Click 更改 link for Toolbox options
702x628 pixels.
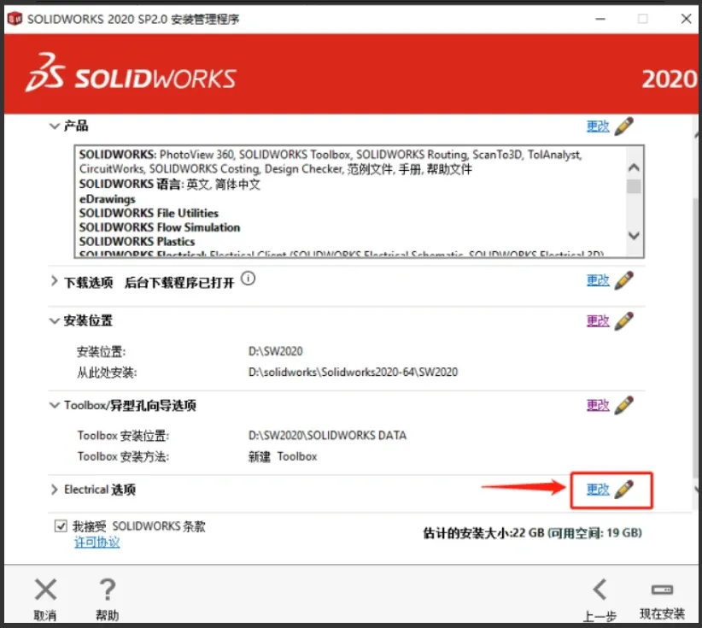point(598,405)
